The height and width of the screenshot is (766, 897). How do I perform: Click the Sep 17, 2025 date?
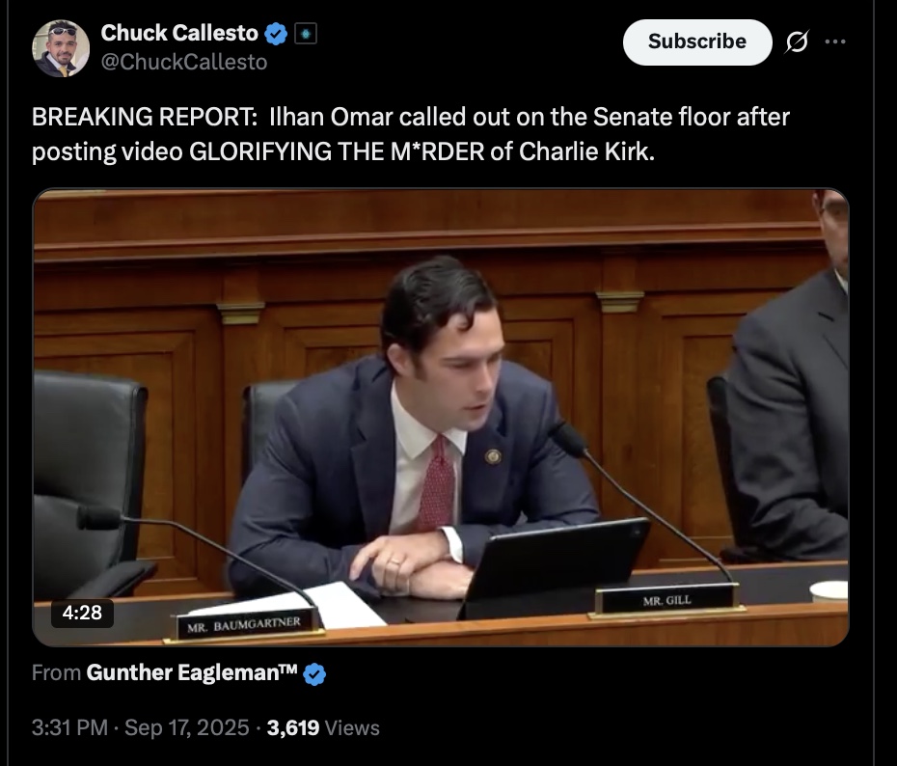[186, 727]
